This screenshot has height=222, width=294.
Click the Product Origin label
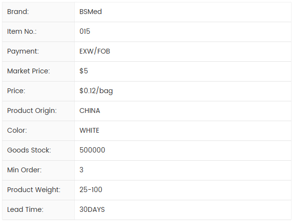click(x=32, y=111)
